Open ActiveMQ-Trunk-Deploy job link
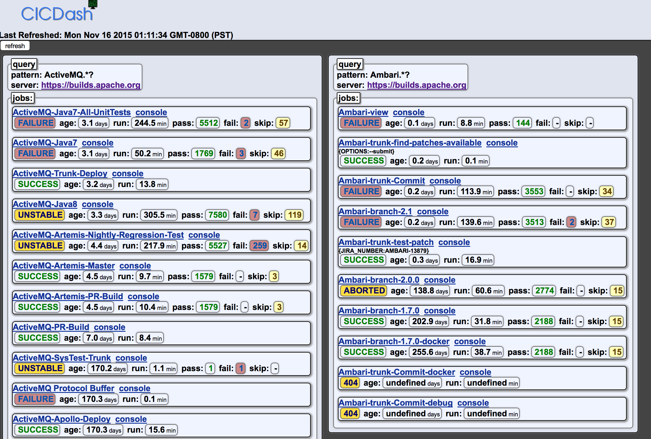 60,173
